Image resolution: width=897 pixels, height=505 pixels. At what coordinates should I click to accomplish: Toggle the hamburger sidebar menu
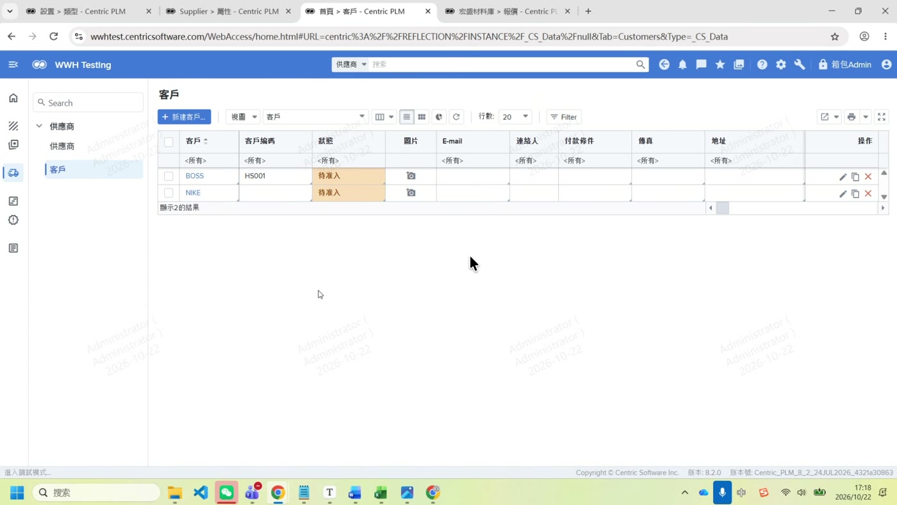coord(13,65)
